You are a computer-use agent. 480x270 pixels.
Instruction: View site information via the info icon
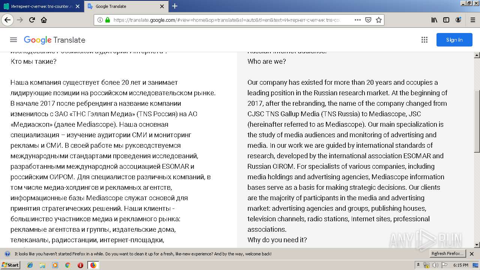tap(100, 20)
